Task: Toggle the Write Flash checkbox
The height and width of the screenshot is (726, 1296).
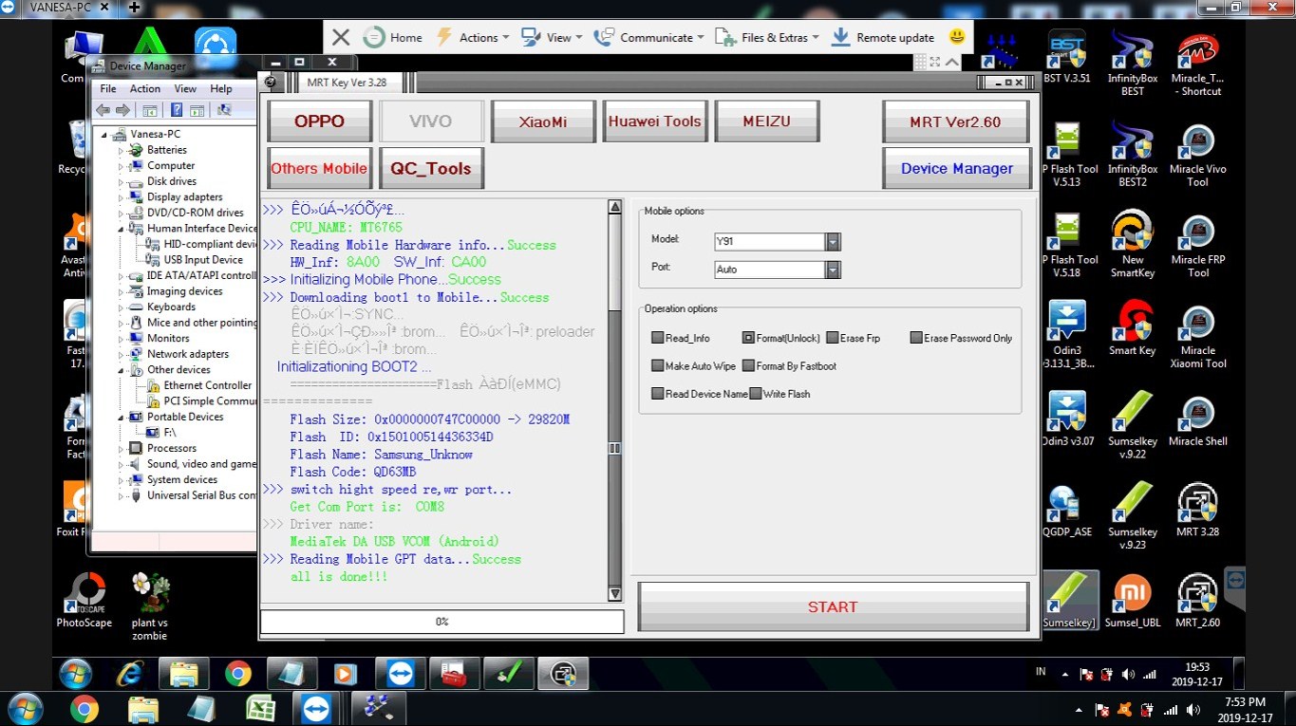Action: [756, 394]
